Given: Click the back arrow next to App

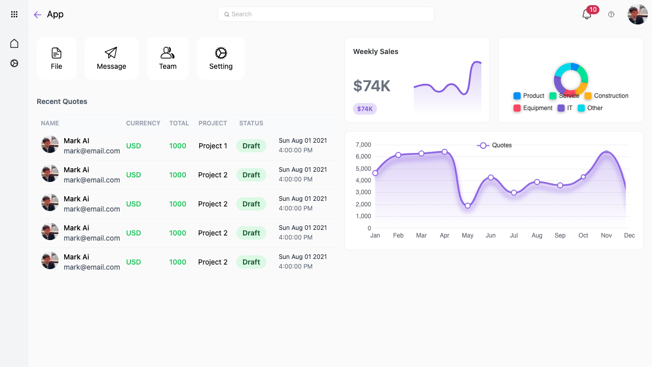Looking at the screenshot, I should [37, 14].
